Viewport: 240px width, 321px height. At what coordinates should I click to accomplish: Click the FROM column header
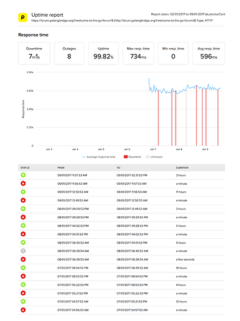(x=60, y=168)
